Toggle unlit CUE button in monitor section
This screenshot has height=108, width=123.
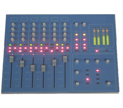click(98, 84)
